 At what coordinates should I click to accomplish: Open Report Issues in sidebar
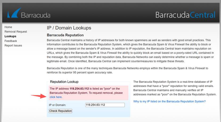[13, 46]
